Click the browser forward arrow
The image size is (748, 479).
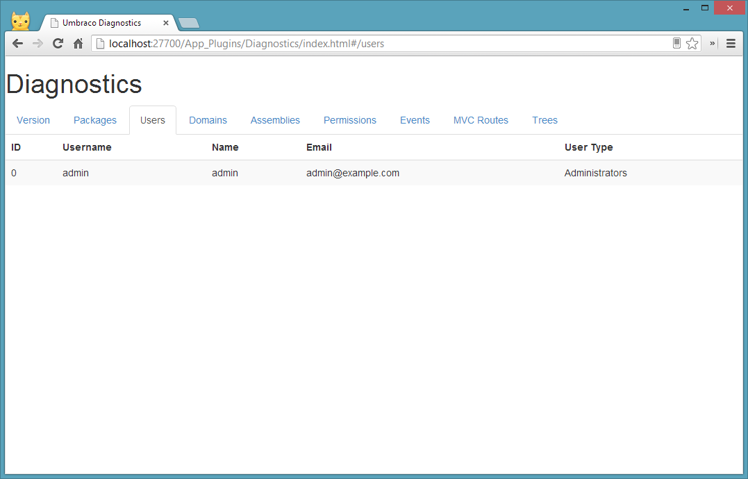click(x=38, y=44)
